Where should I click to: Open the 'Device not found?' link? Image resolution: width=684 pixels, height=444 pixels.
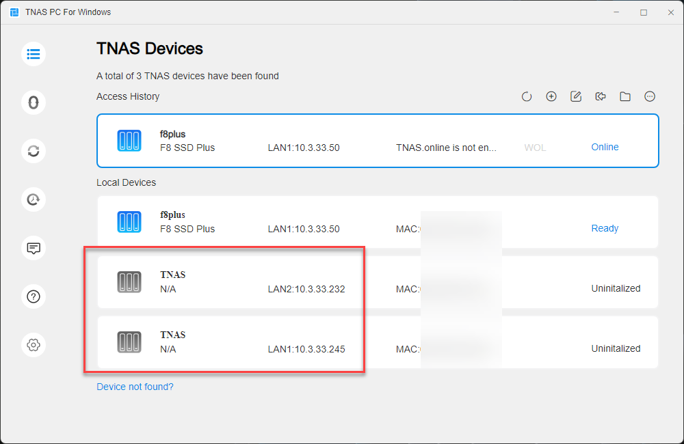click(135, 387)
